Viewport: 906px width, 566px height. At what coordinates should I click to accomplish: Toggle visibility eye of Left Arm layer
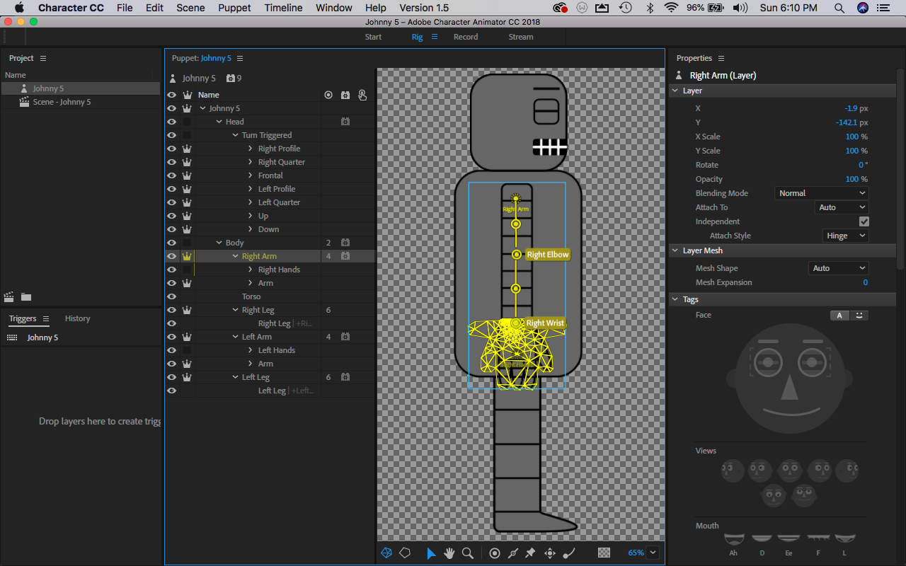click(171, 337)
